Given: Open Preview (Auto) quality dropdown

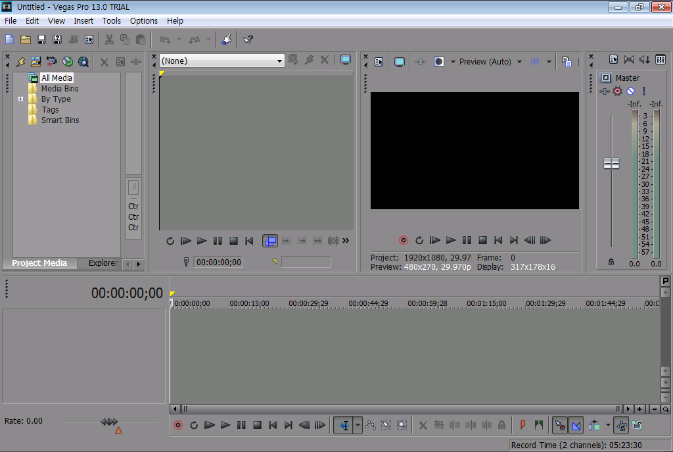Looking at the screenshot, I should [519, 61].
